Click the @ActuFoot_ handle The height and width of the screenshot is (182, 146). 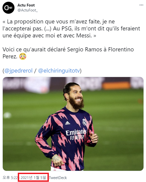click(x=28, y=10)
